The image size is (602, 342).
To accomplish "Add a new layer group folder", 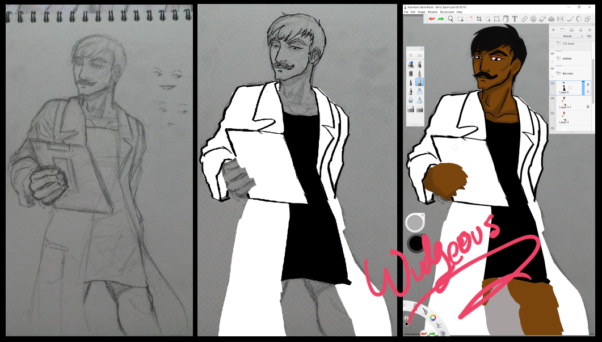I will tap(562, 30).
